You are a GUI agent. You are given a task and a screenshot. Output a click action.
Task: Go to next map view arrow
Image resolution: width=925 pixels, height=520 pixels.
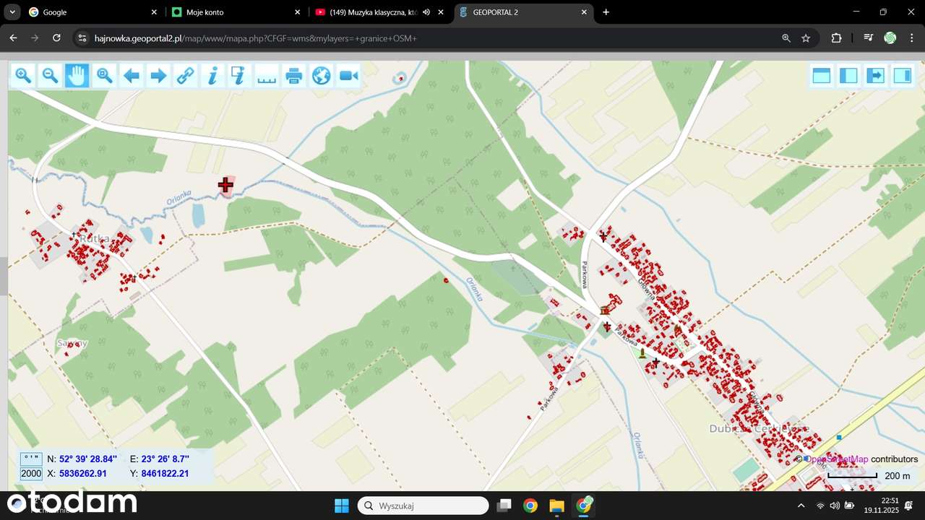pyautogui.click(x=158, y=75)
